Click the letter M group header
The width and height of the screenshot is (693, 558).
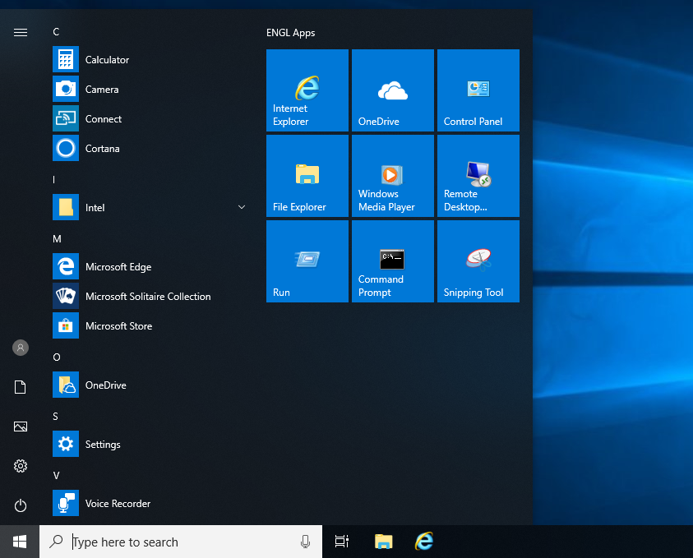tap(57, 239)
